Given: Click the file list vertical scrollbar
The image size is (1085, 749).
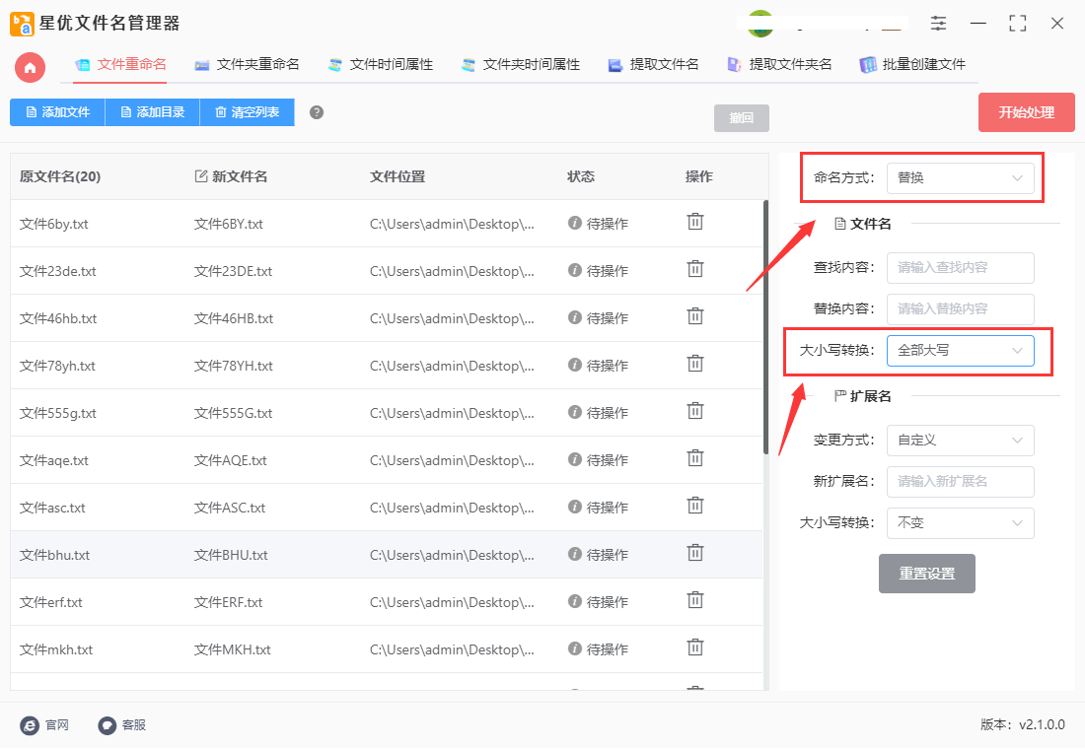Looking at the screenshot, I should pos(765,325).
